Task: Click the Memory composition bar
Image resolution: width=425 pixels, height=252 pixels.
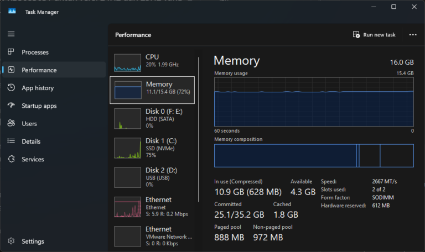Action: tap(314, 156)
